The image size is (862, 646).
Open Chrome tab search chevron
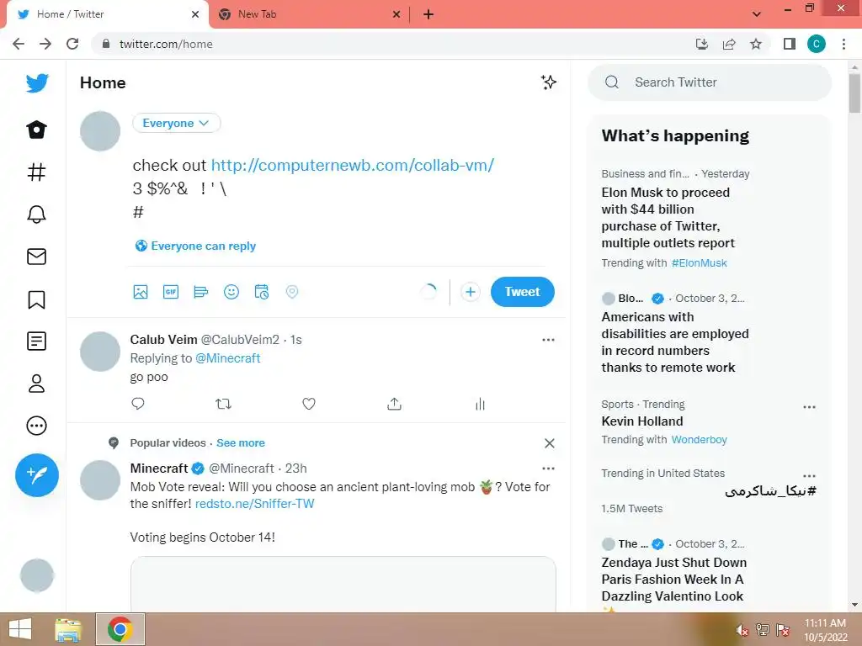757,14
